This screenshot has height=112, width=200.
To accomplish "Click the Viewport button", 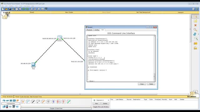I will pos(181,12).
